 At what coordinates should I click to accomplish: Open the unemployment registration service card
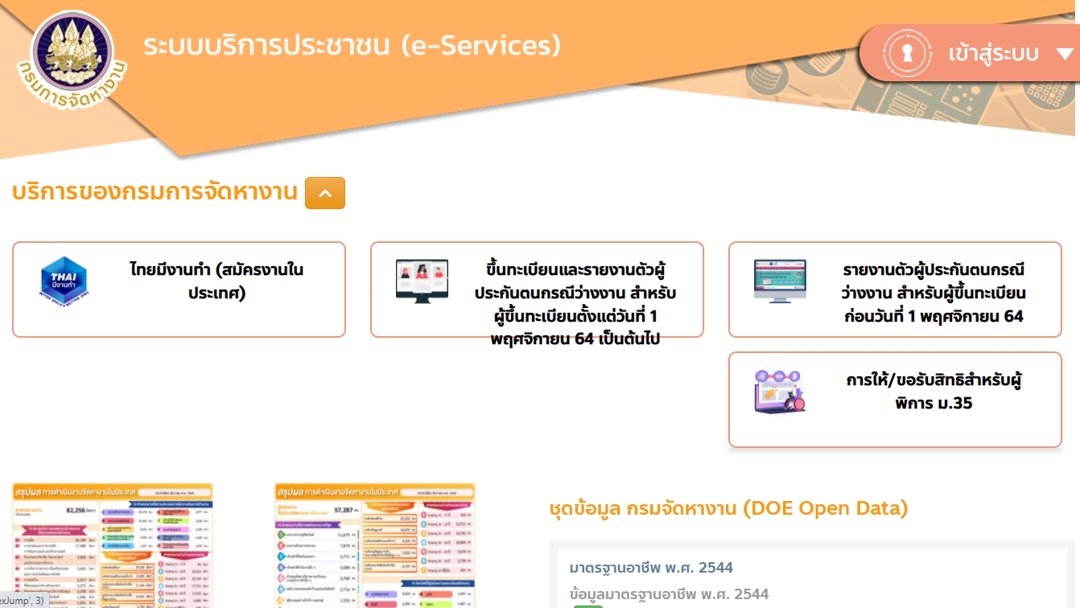[537, 290]
